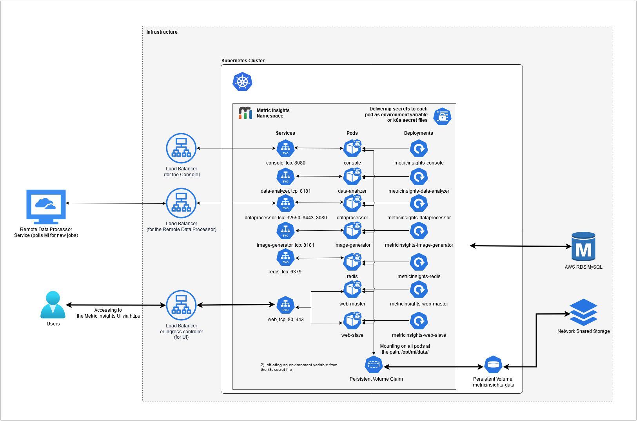Click the 'AWS RDS MySQL' label
The image size is (637, 421).
click(584, 267)
